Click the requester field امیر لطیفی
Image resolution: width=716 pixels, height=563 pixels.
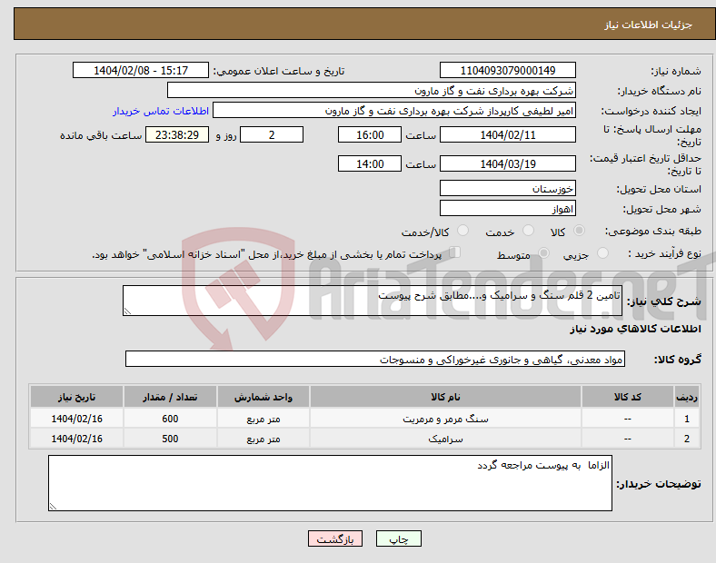394,111
